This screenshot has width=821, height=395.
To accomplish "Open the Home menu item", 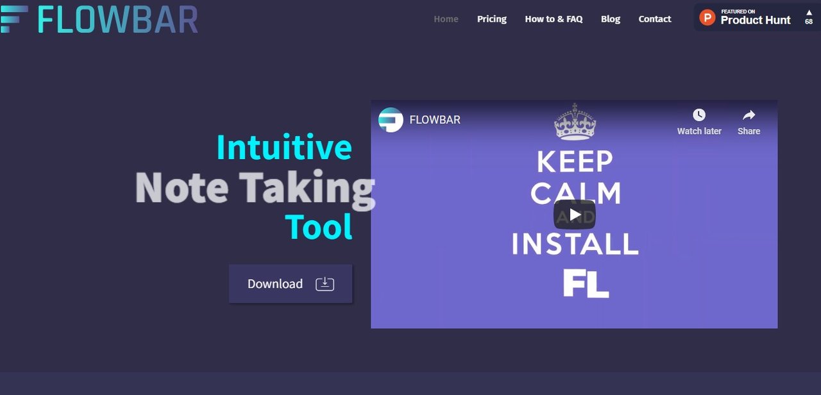I will click(x=446, y=19).
